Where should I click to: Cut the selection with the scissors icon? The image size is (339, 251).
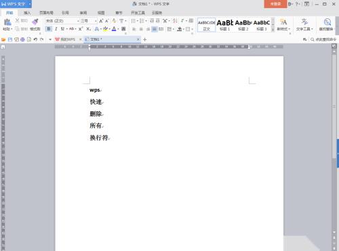(x=17, y=21)
